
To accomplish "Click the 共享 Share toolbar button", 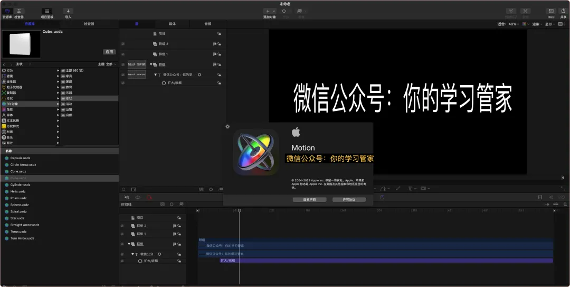I will pyautogui.click(x=563, y=11).
